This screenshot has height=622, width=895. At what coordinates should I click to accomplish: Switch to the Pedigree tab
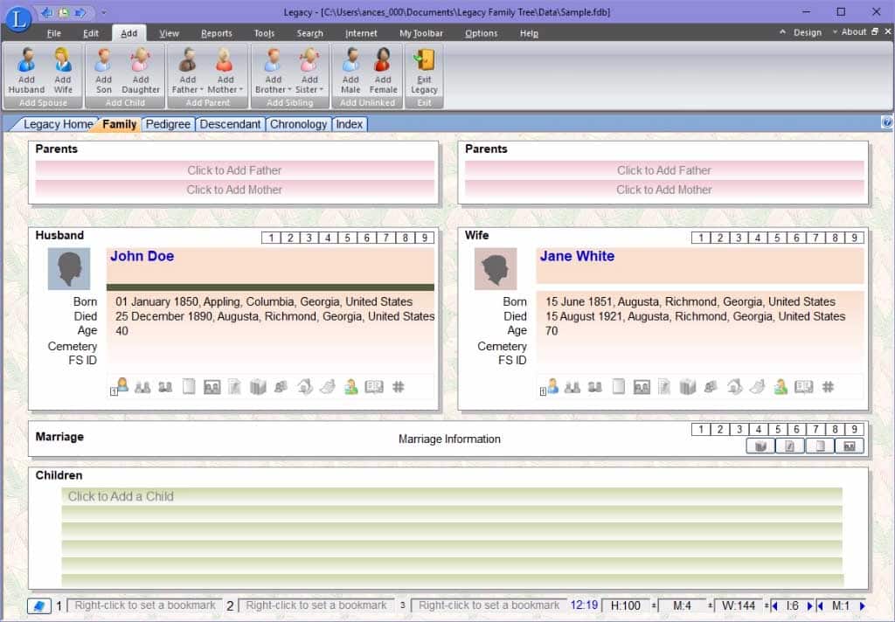pyautogui.click(x=168, y=124)
